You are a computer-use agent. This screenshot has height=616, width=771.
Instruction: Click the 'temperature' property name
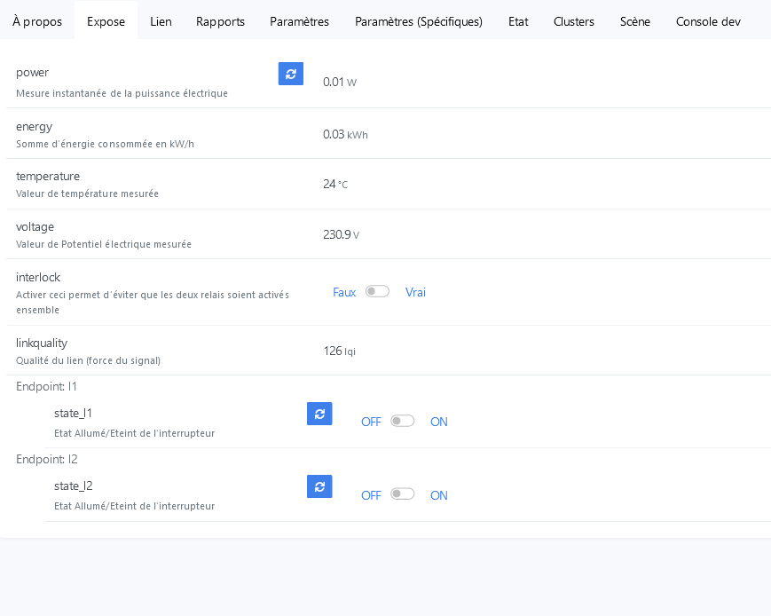pyautogui.click(x=48, y=176)
